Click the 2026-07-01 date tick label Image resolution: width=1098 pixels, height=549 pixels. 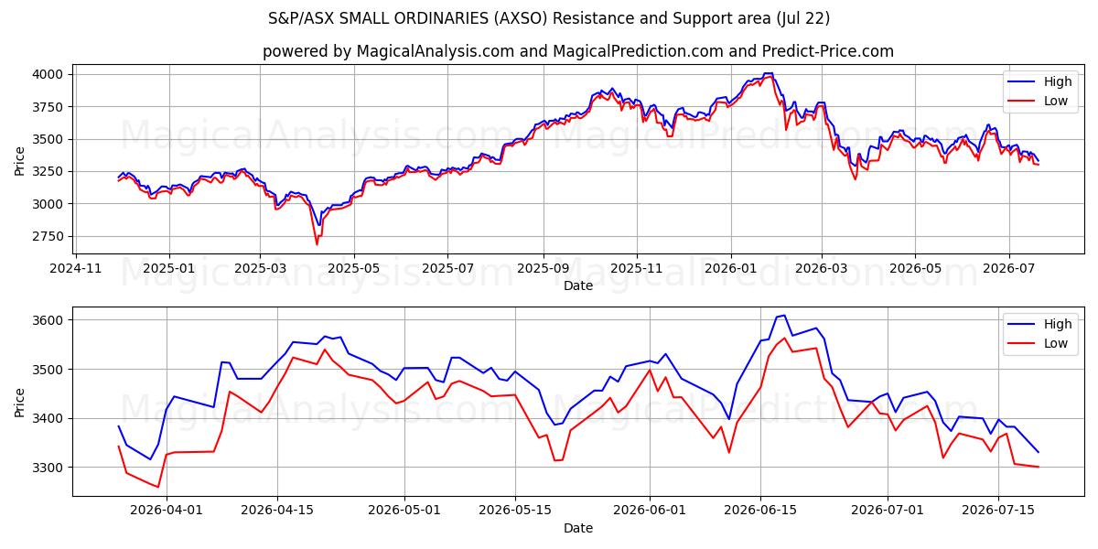tap(888, 511)
